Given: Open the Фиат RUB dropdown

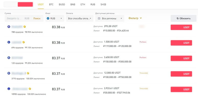Looking at the screenshot, I should (x=55, y=18).
